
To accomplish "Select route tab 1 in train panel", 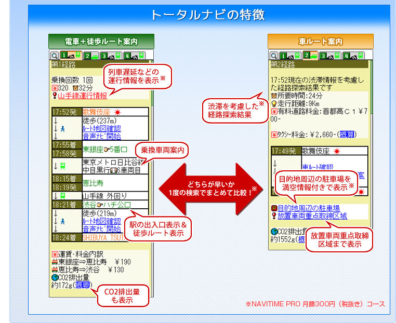I will [71, 55].
